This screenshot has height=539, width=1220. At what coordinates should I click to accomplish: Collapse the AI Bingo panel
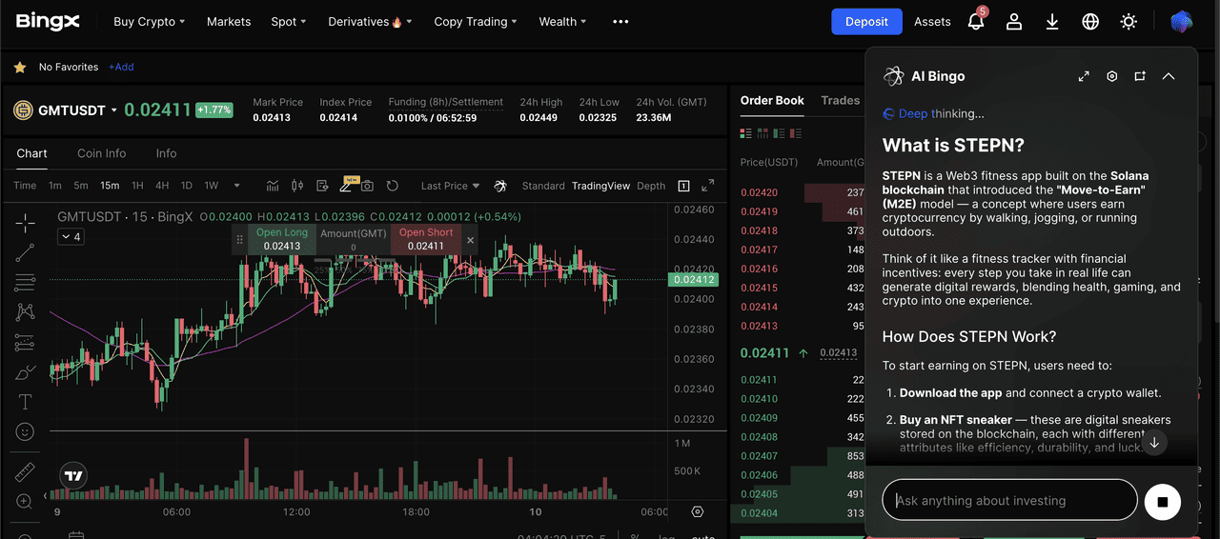pyautogui.click(x=1169, y=76)
